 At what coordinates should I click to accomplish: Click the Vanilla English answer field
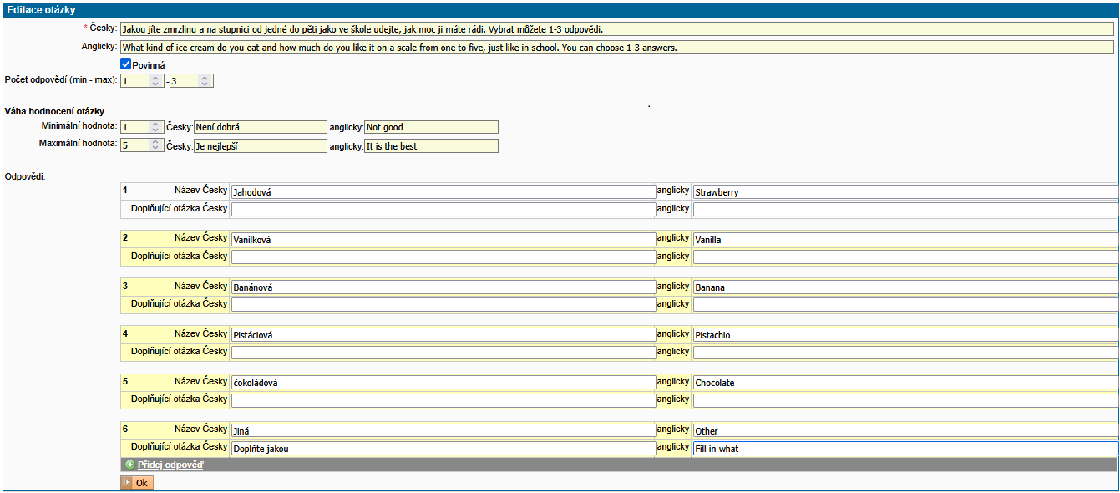pos(905,240)
